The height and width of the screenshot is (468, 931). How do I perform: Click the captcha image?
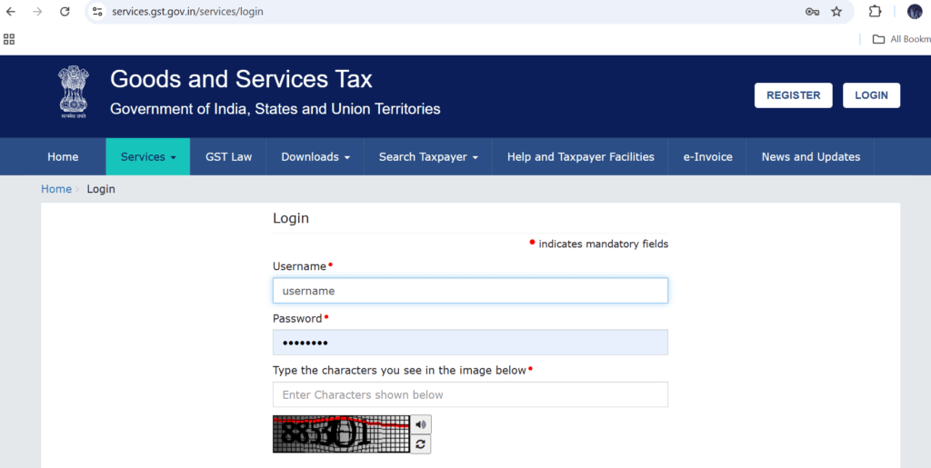click(342, 434)
